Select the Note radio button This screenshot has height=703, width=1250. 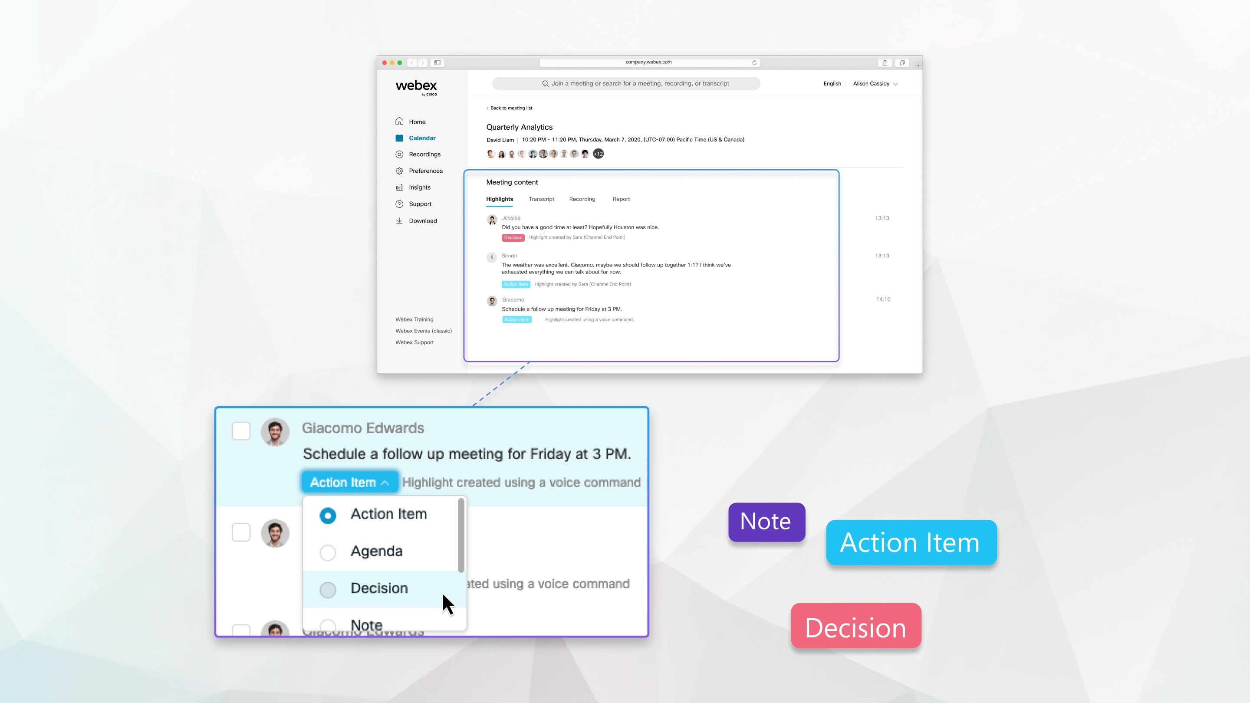coord(327,624)
